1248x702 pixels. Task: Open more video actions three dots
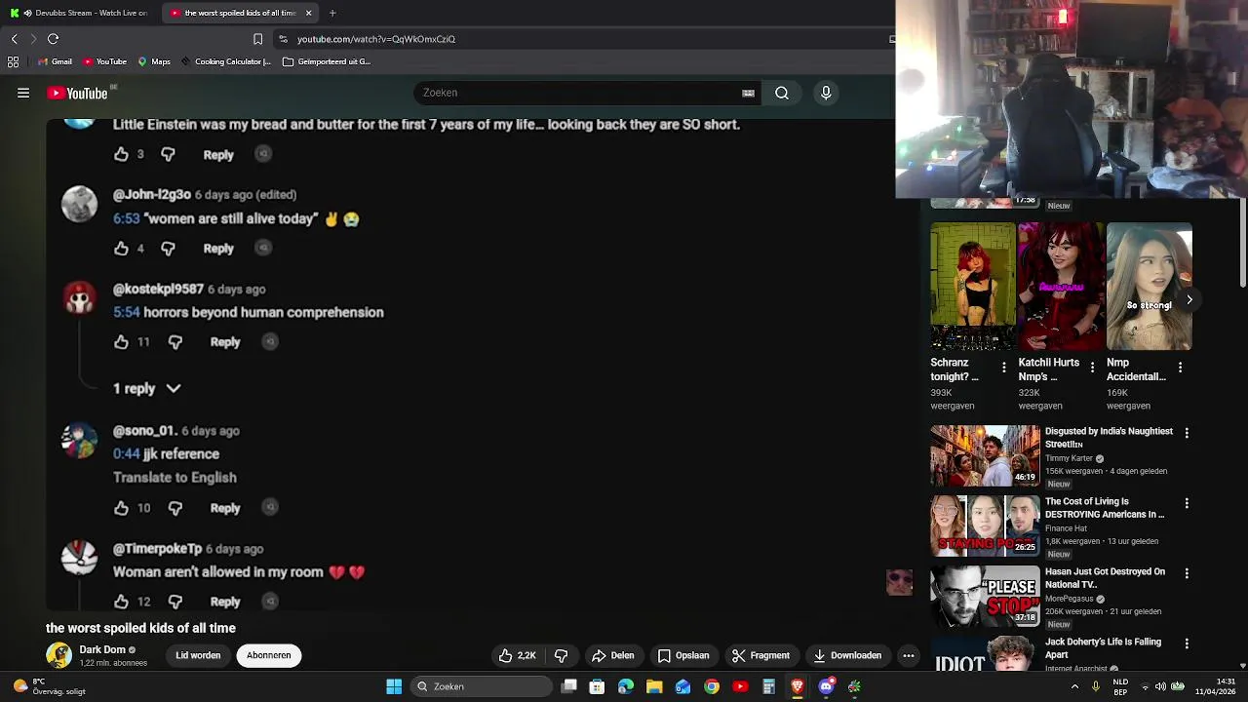(909, 655)
